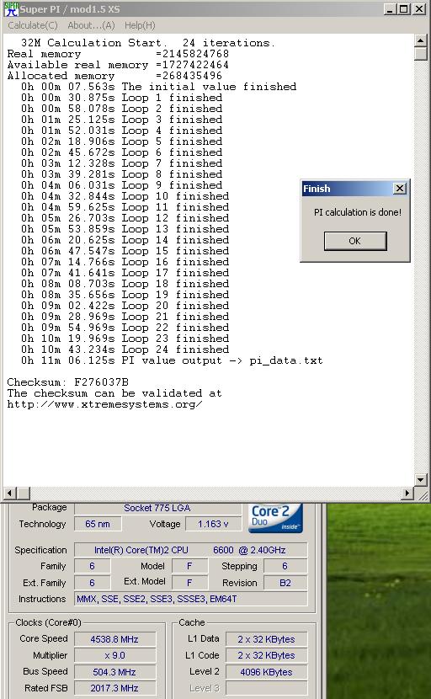Click the horizontal scrollbar left arrow
Screen dimensions: 431x699
[10, 493]
